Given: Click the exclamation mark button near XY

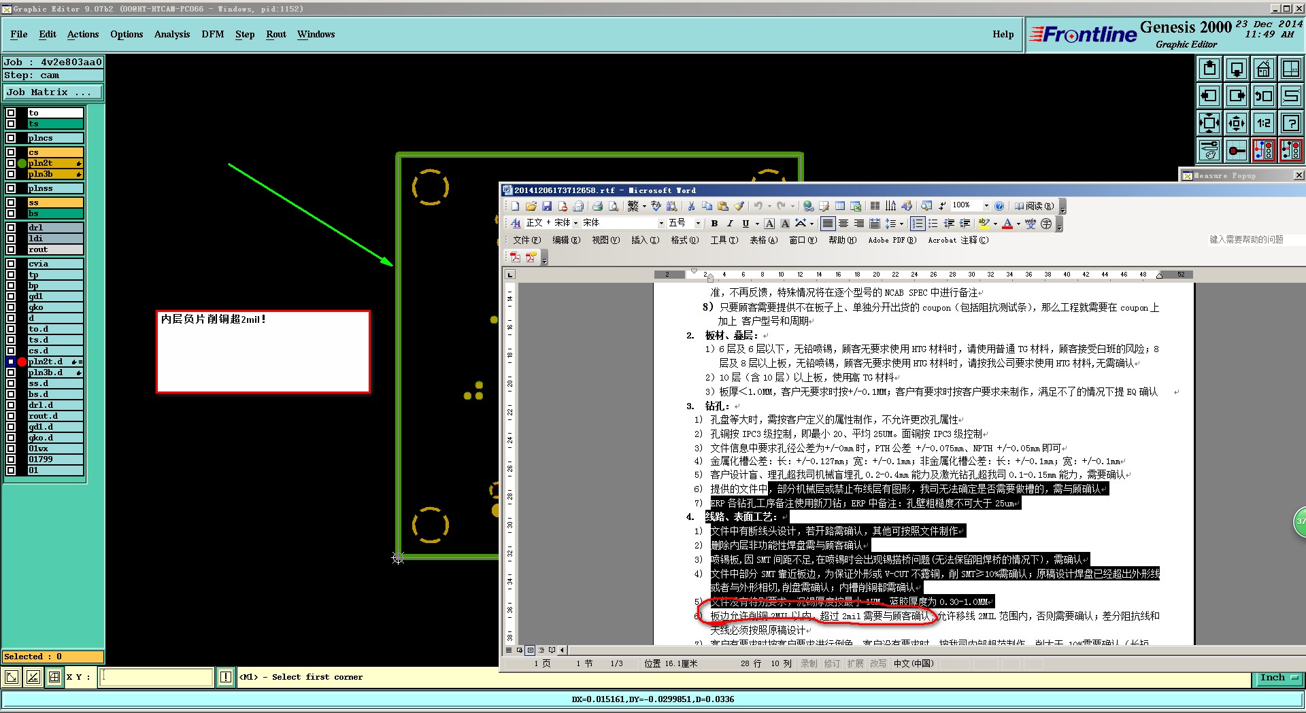Looking at the screenshot, I should (225, 677).
